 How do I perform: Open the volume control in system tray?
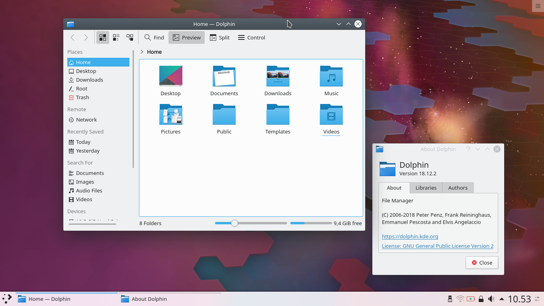point(491,299)
